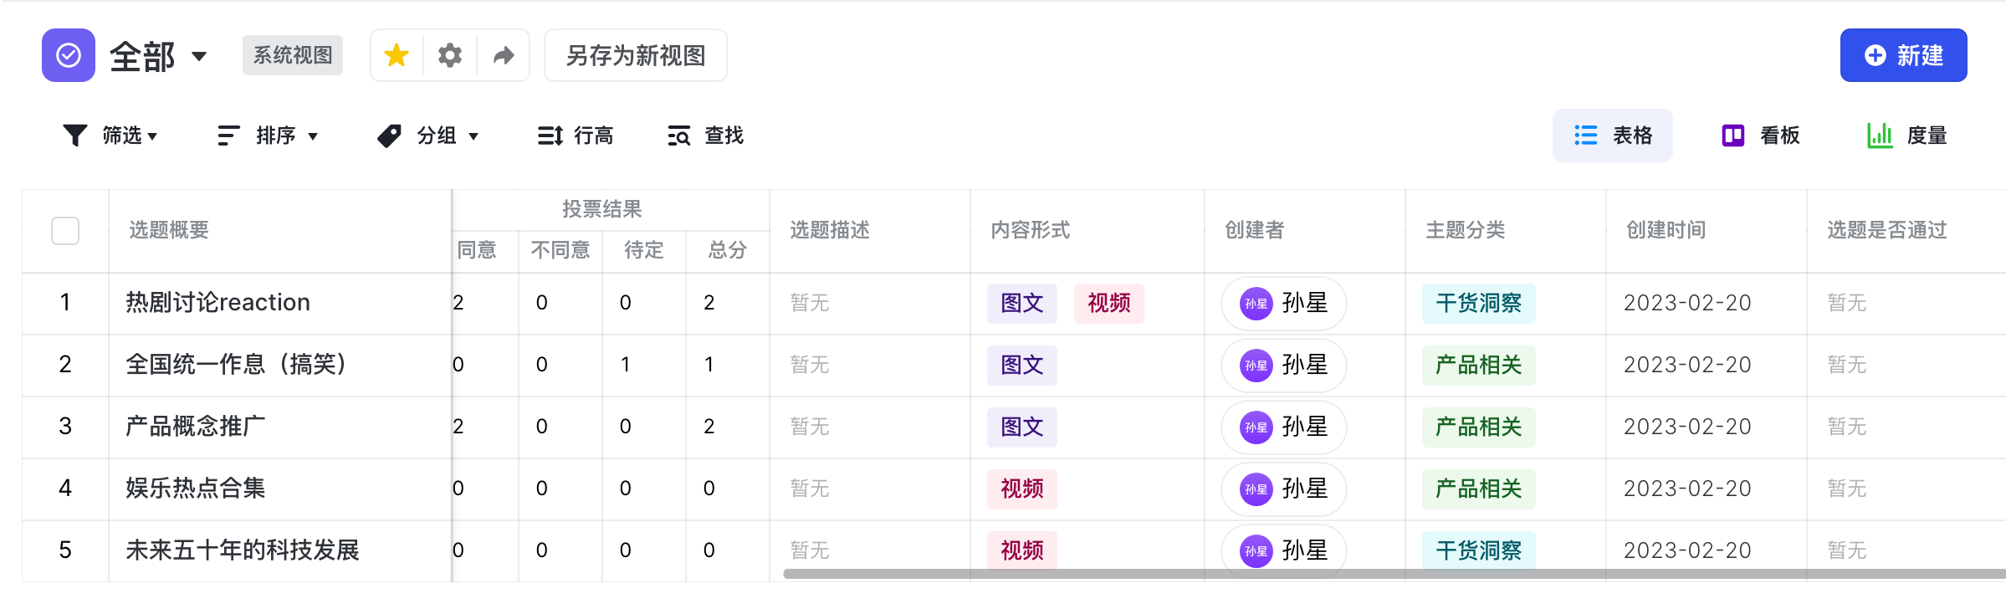The width and height of the screenshot is (2006, 609).
Task: Click the share arrow icon
Action: [504, 55]
